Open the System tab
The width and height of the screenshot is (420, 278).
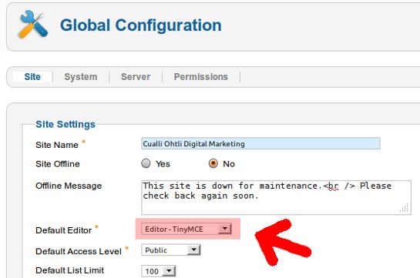81,77
